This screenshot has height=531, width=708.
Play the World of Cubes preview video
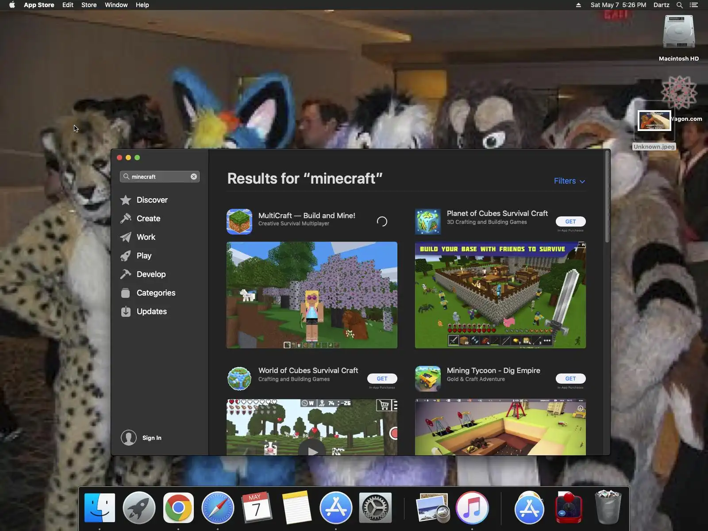(313, 451)
